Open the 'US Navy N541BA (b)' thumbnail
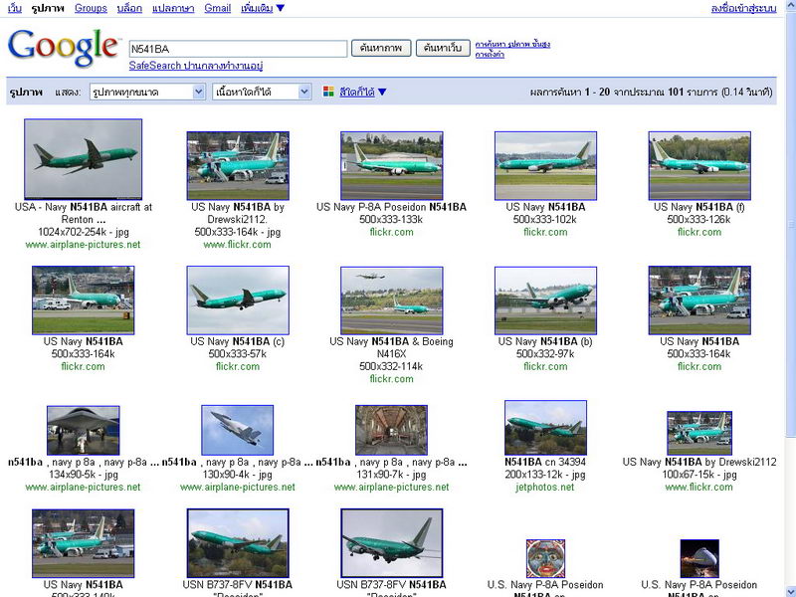Viewport: 796px width, 597px height. click(x=545, y=300)
